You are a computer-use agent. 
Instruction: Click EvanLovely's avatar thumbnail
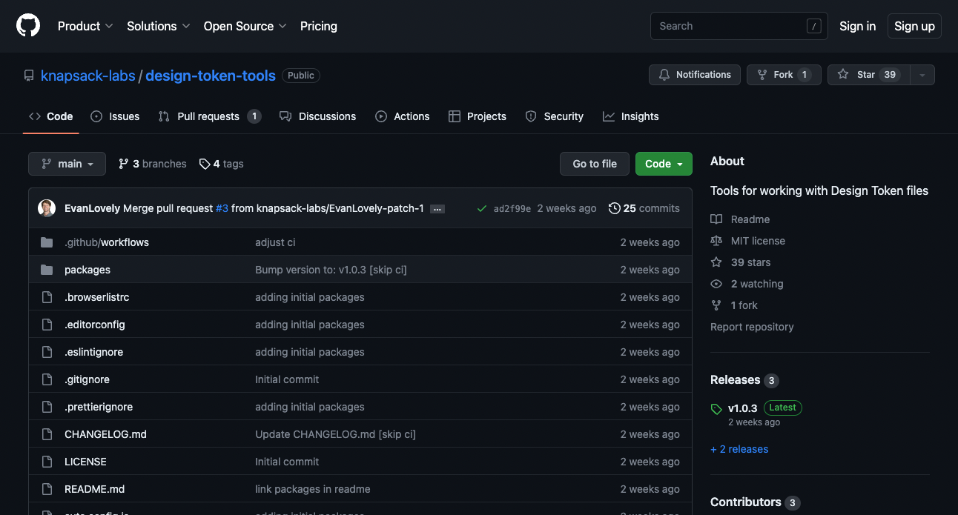pos(47,208)
